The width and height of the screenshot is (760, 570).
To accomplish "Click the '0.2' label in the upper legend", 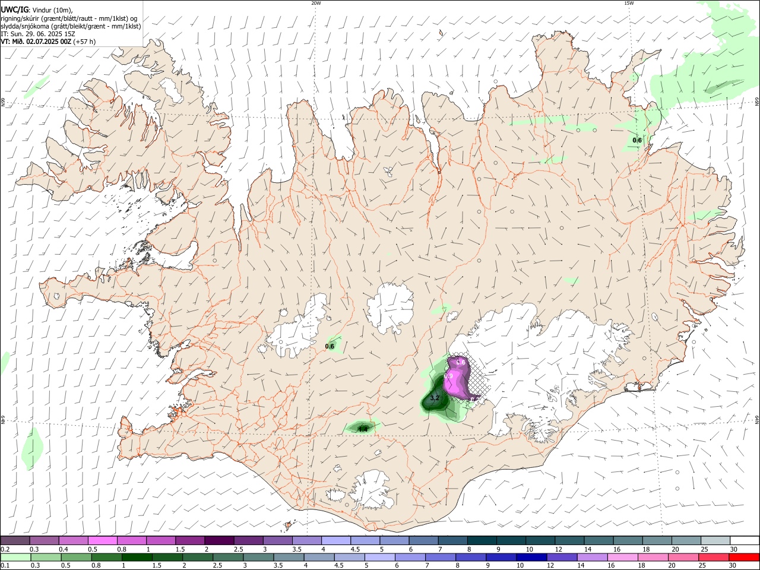I will 5,549.
